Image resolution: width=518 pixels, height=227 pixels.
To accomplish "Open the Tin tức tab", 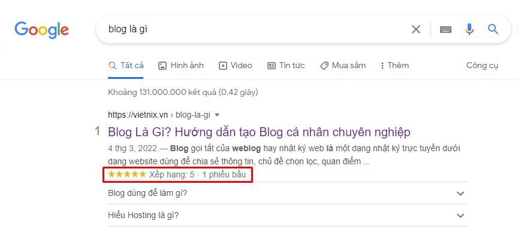I will tap(286, 66).
